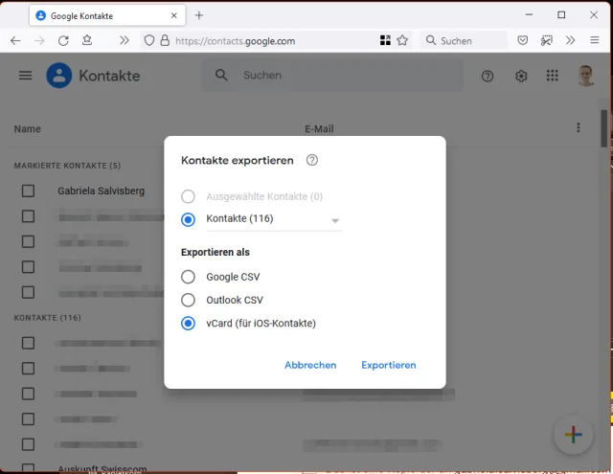The height and width of the screenshot is (474, 613).
Task: Click the Kontakte exportieren dialog title
Action: (238, 161)
